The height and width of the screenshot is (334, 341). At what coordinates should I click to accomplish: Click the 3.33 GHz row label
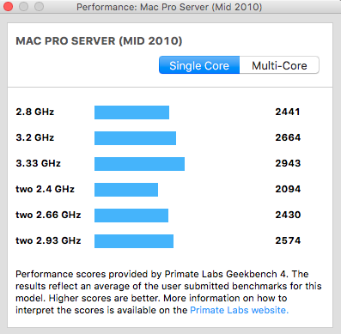(38, 163)
